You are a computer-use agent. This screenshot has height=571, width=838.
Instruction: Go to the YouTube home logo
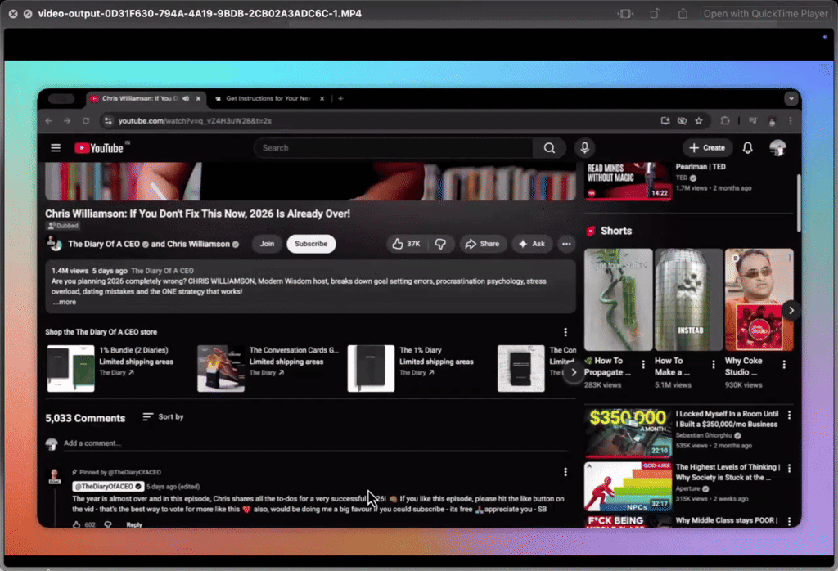tap(99, 148)
